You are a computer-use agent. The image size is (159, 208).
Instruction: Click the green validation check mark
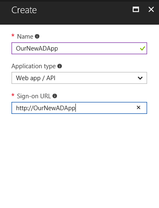click(x=143, y=49)
